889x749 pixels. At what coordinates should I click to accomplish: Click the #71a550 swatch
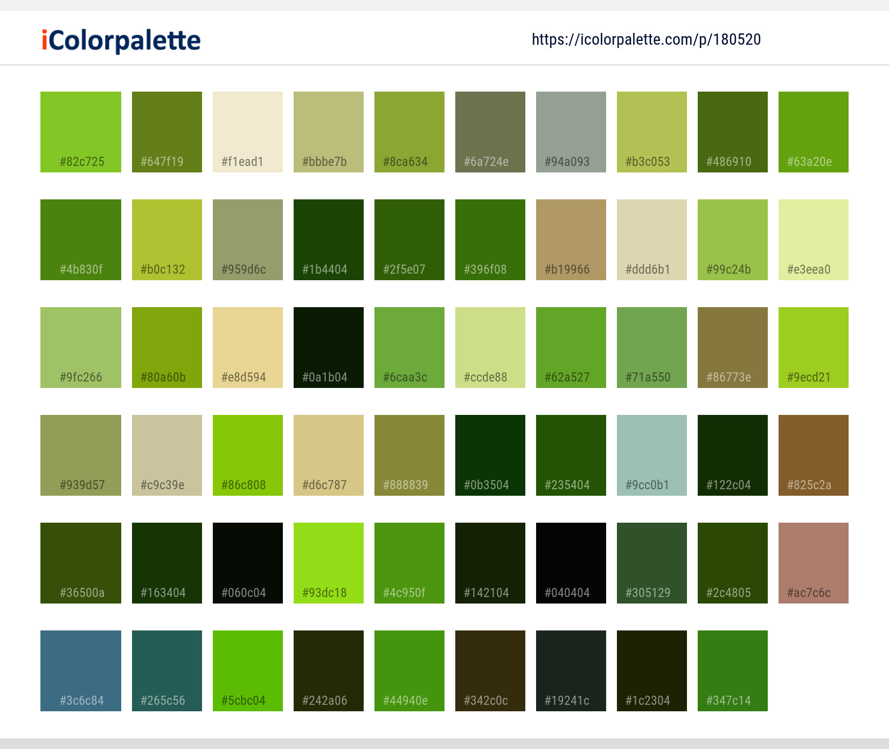[x=652, y=348]
